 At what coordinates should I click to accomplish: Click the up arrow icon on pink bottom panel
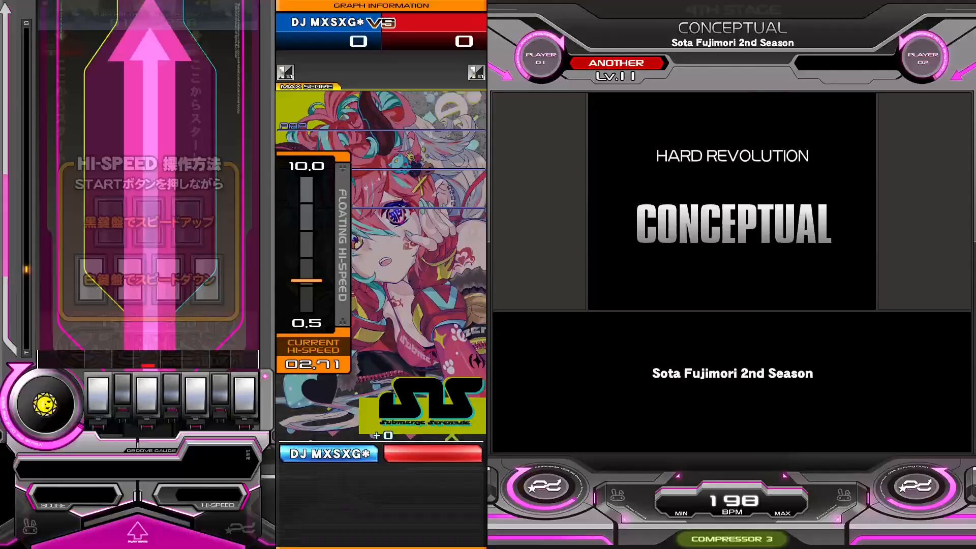(x=137, y=531)
